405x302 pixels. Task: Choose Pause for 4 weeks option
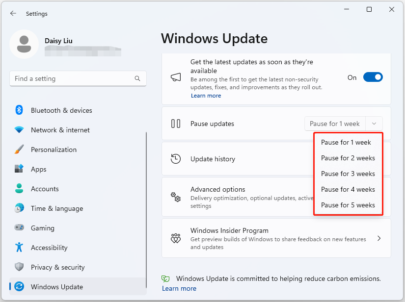point(348,190)
